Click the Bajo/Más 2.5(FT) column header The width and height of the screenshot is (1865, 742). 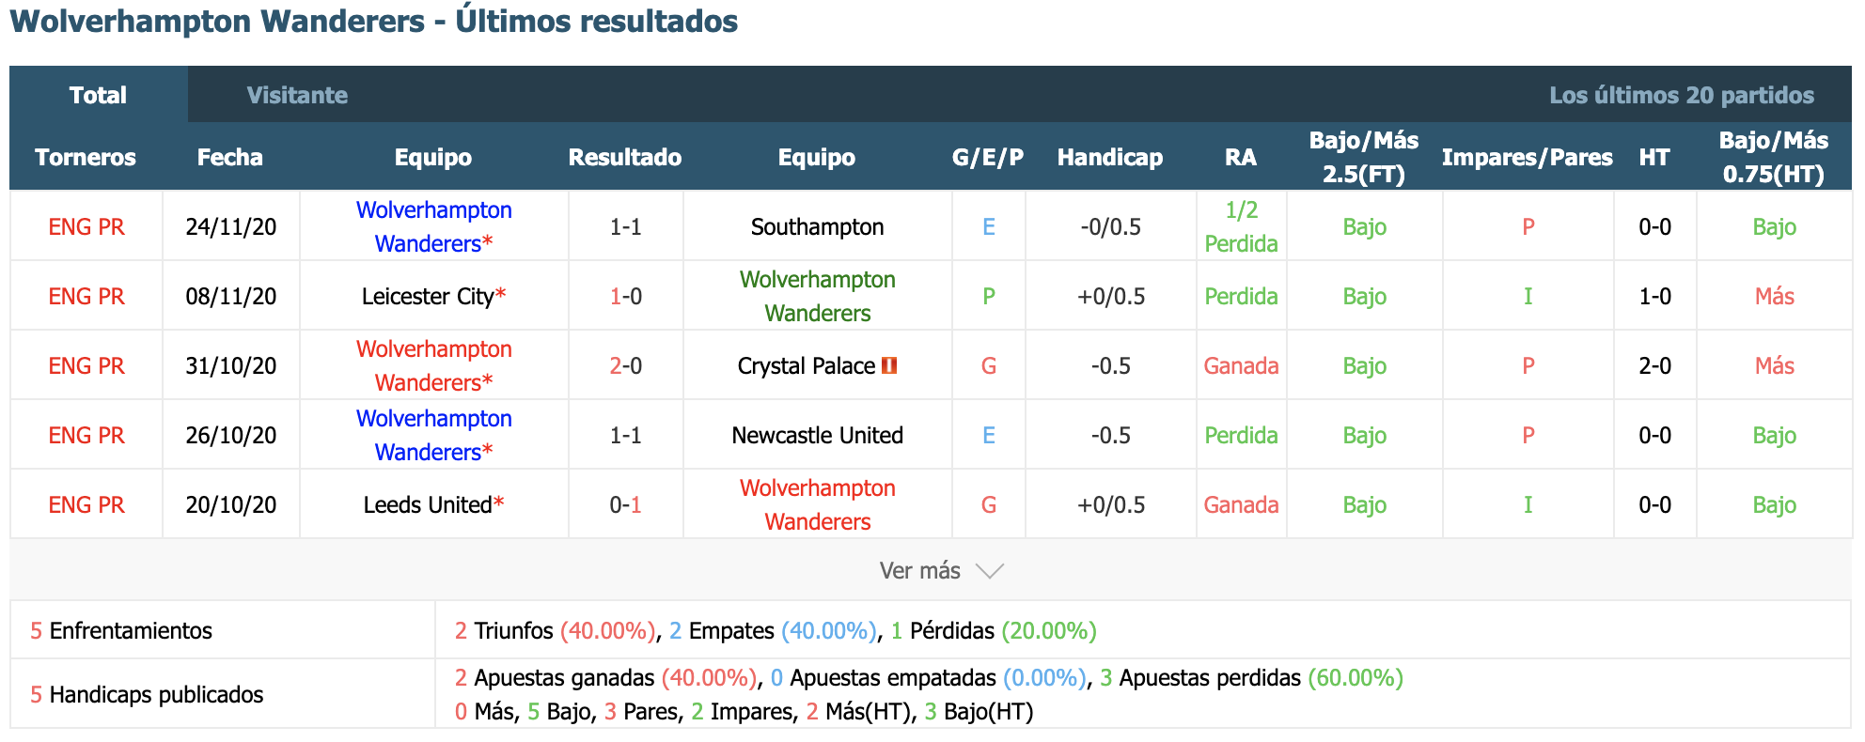point(1364,157)
